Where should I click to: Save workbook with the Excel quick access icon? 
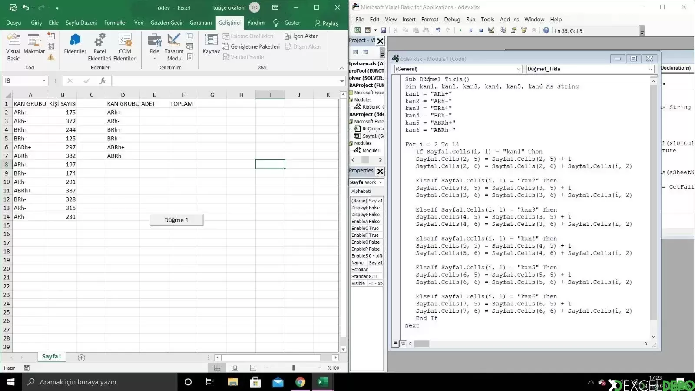coord(13,7)
